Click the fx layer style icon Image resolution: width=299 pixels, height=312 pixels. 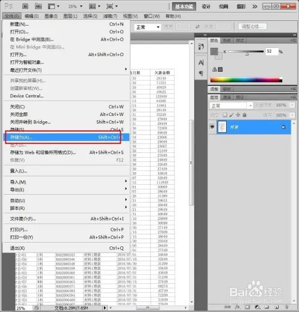[x=237, y=307]
